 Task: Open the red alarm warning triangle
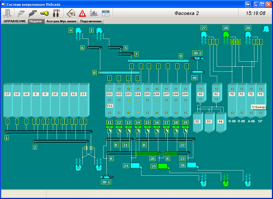pyautogui.click(x=82, y=13)
